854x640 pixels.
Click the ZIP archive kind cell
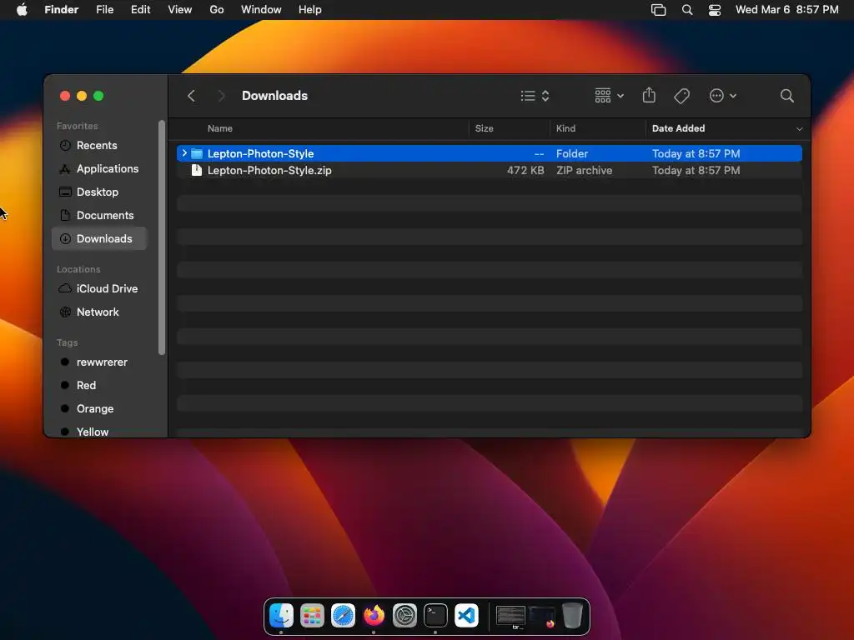584,170
